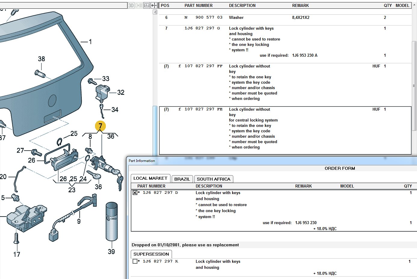Open the SUPERSESSION tab

[151, 254]
